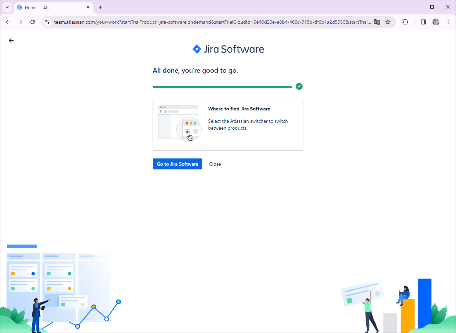Open the site information icon in address bar
Viewport: 456px width, 333px height.
tap(48, 22)
